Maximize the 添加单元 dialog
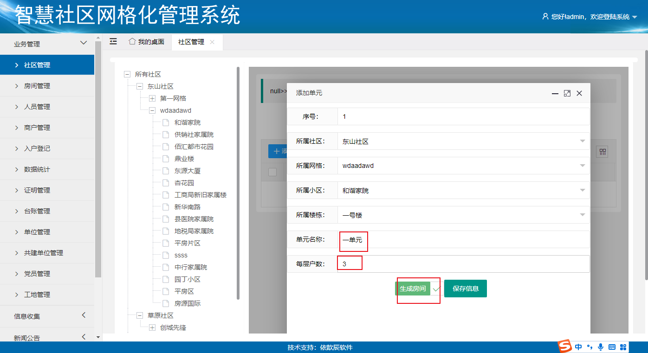The image size is (648, 353). tap(567, 93)
